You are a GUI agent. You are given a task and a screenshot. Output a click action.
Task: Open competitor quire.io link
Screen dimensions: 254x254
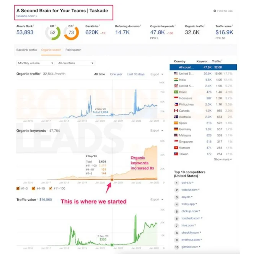pyautogui.click(x=186, y=182)
